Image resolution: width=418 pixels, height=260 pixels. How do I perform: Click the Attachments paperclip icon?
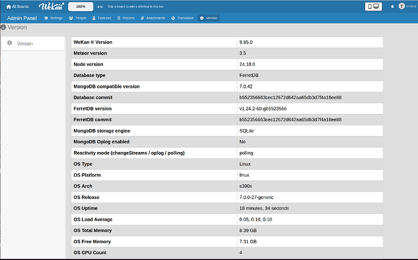point(142,18)
